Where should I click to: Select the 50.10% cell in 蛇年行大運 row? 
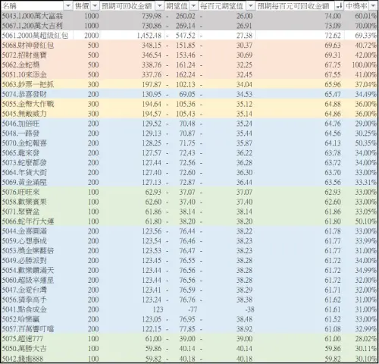(361, 221)
